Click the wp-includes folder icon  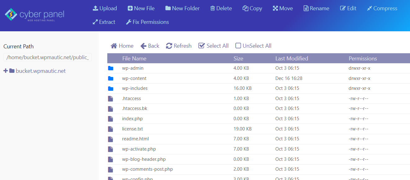tap(110, 89)
